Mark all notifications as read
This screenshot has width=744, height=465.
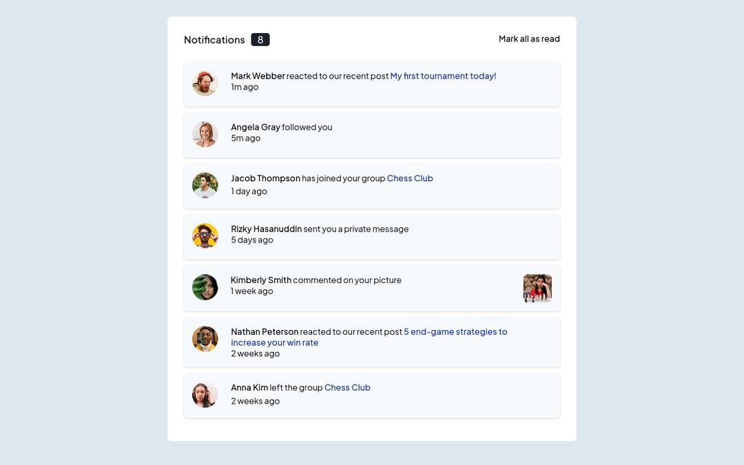[528, 39]
